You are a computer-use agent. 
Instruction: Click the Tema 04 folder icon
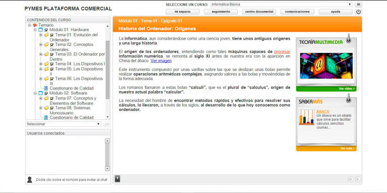46,64
